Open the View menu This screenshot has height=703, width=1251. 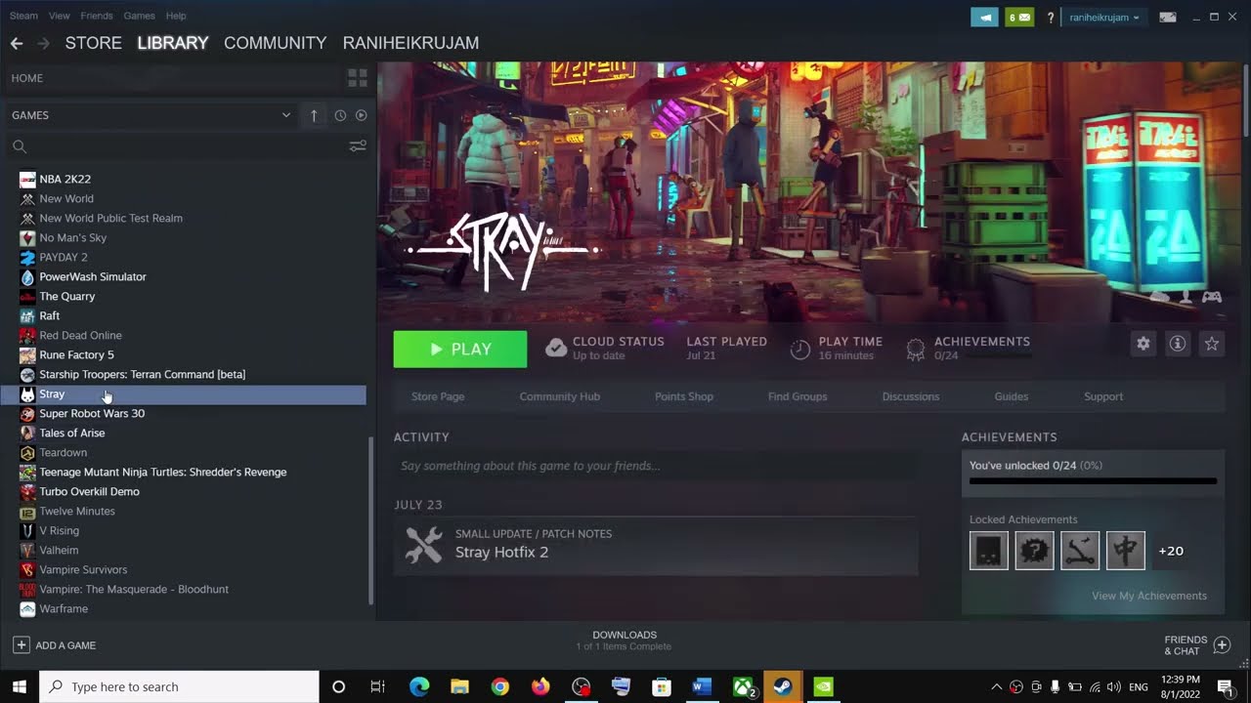pyautogui.click(x=60, y=16)
